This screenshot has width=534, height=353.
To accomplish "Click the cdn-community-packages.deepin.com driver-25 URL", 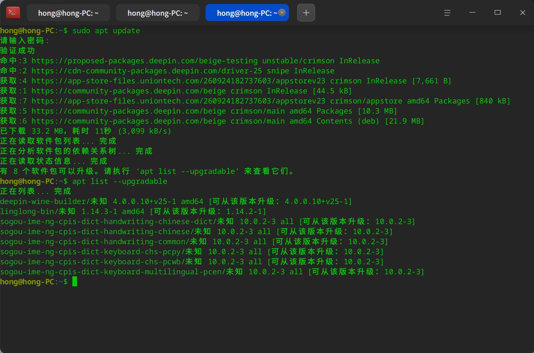I will tap(147, 71).
